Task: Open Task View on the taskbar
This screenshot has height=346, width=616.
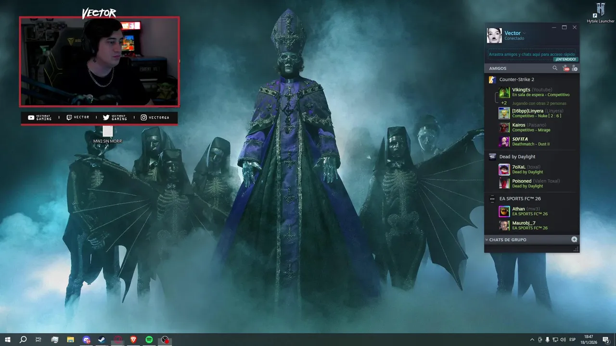Action: coord(38,340)
